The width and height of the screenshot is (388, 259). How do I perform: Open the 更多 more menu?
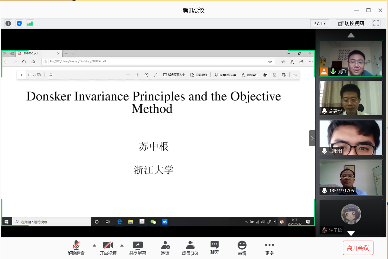[x=269, y=248]
